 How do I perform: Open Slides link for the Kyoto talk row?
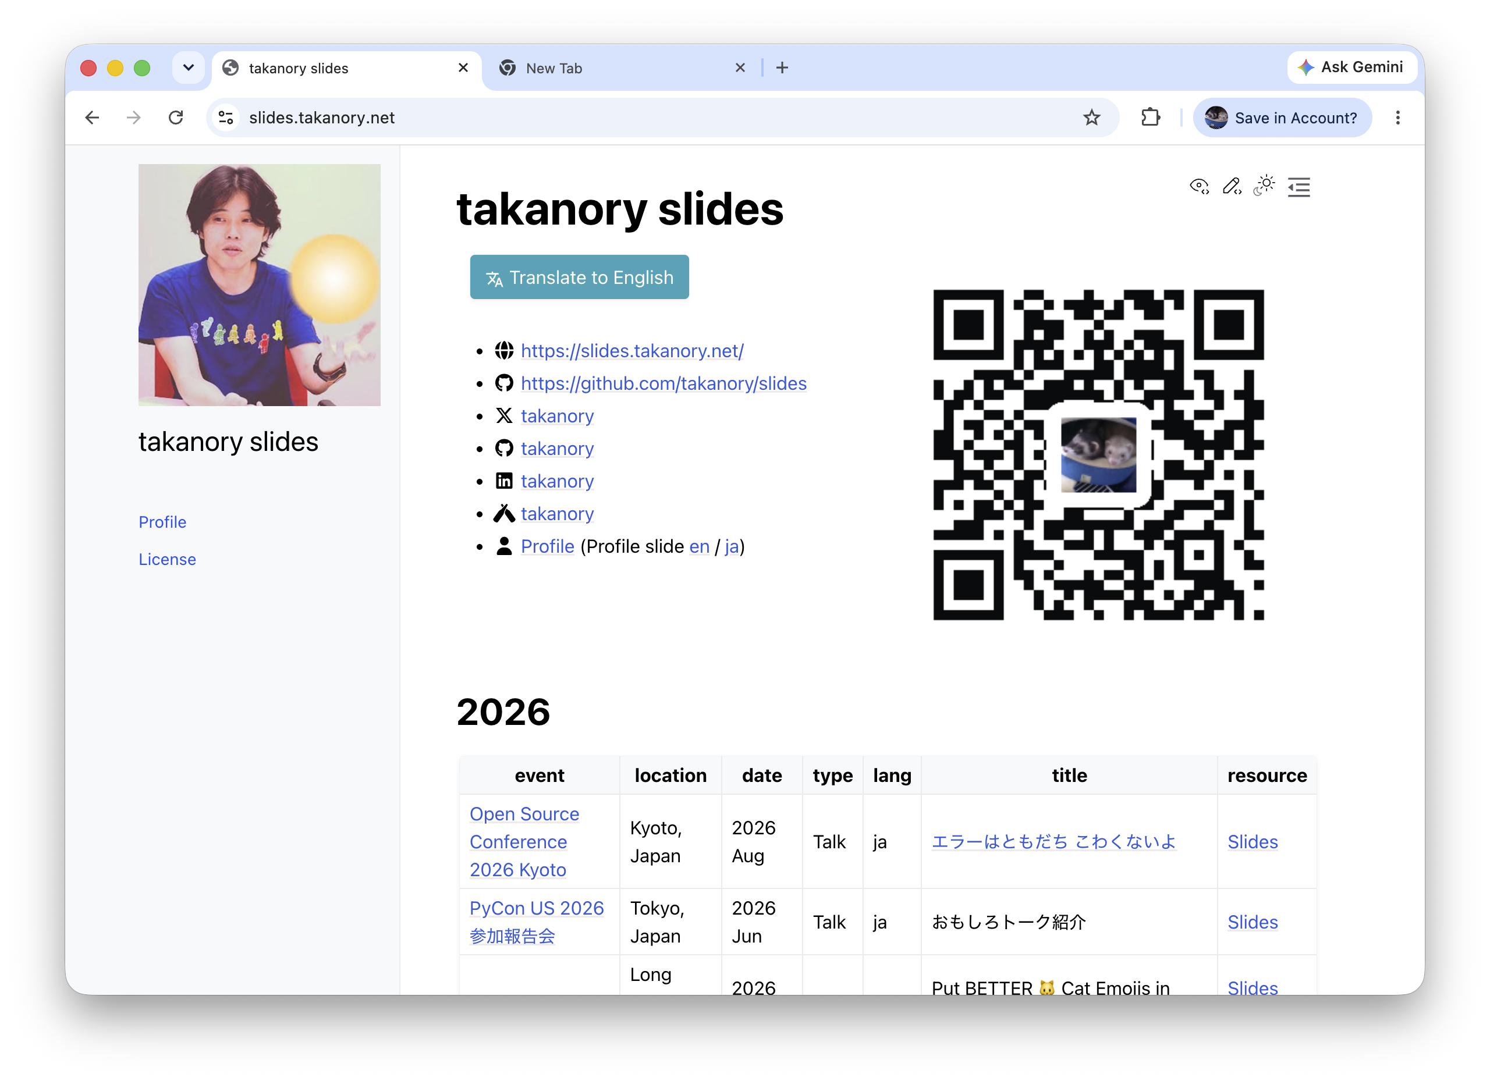tap(1252, 842)
